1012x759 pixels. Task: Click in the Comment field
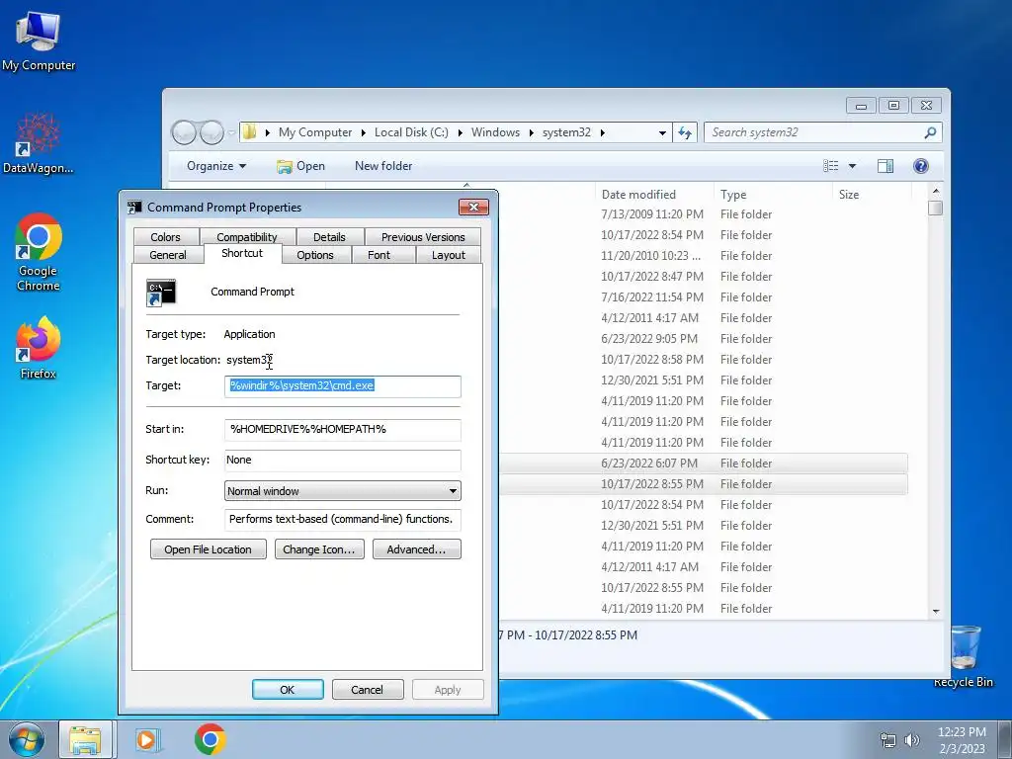[342, 520]
